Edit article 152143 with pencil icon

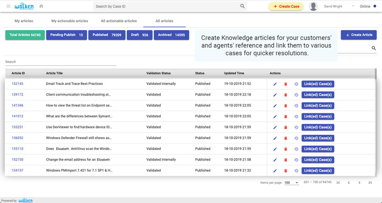tap(275, 84)
